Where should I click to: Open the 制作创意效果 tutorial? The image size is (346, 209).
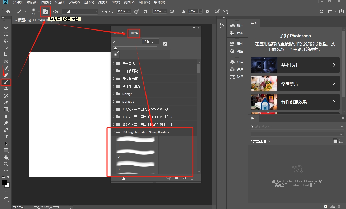tap(295, 102)
